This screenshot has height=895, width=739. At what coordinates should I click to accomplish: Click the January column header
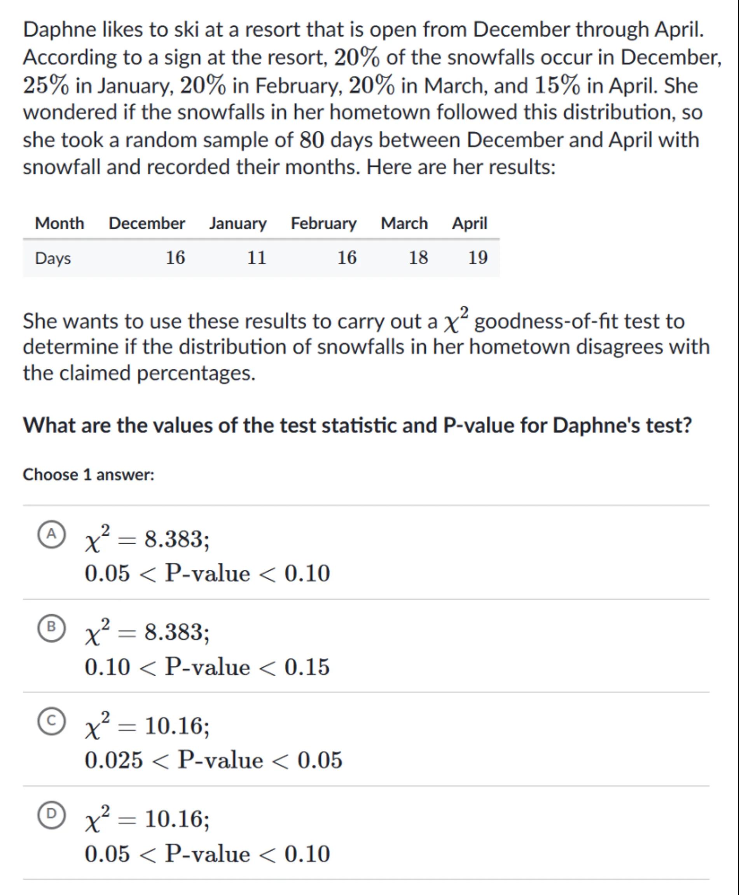(x=238, y=223)
